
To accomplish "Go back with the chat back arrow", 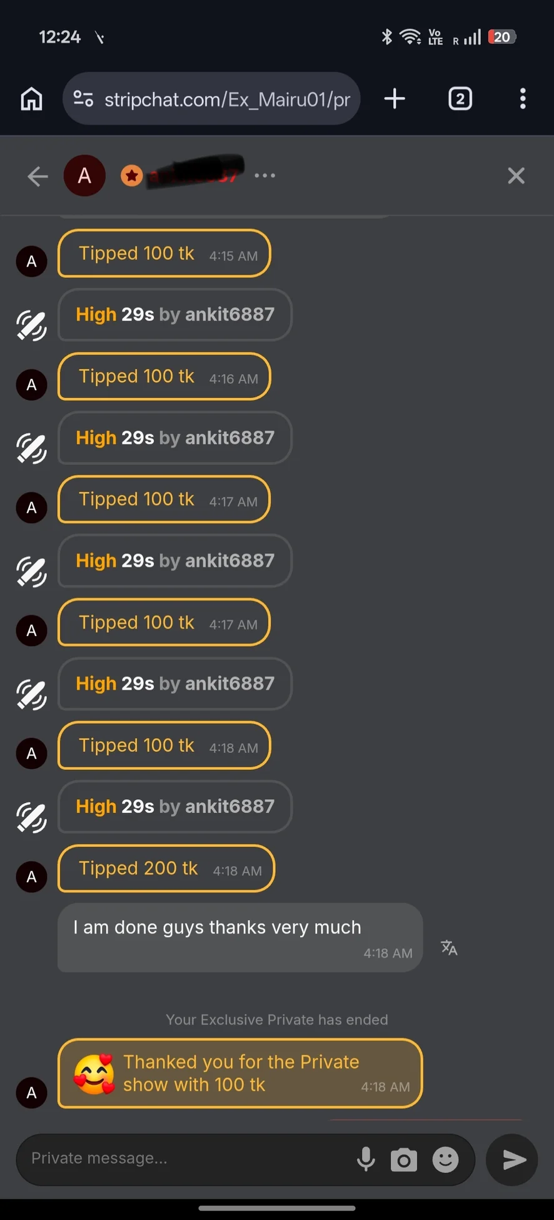I will tap(38, 176).
